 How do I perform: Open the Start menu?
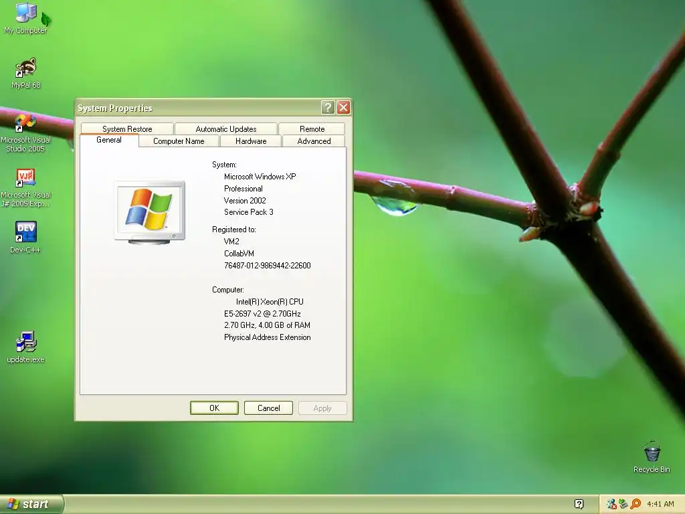point(31,504)
